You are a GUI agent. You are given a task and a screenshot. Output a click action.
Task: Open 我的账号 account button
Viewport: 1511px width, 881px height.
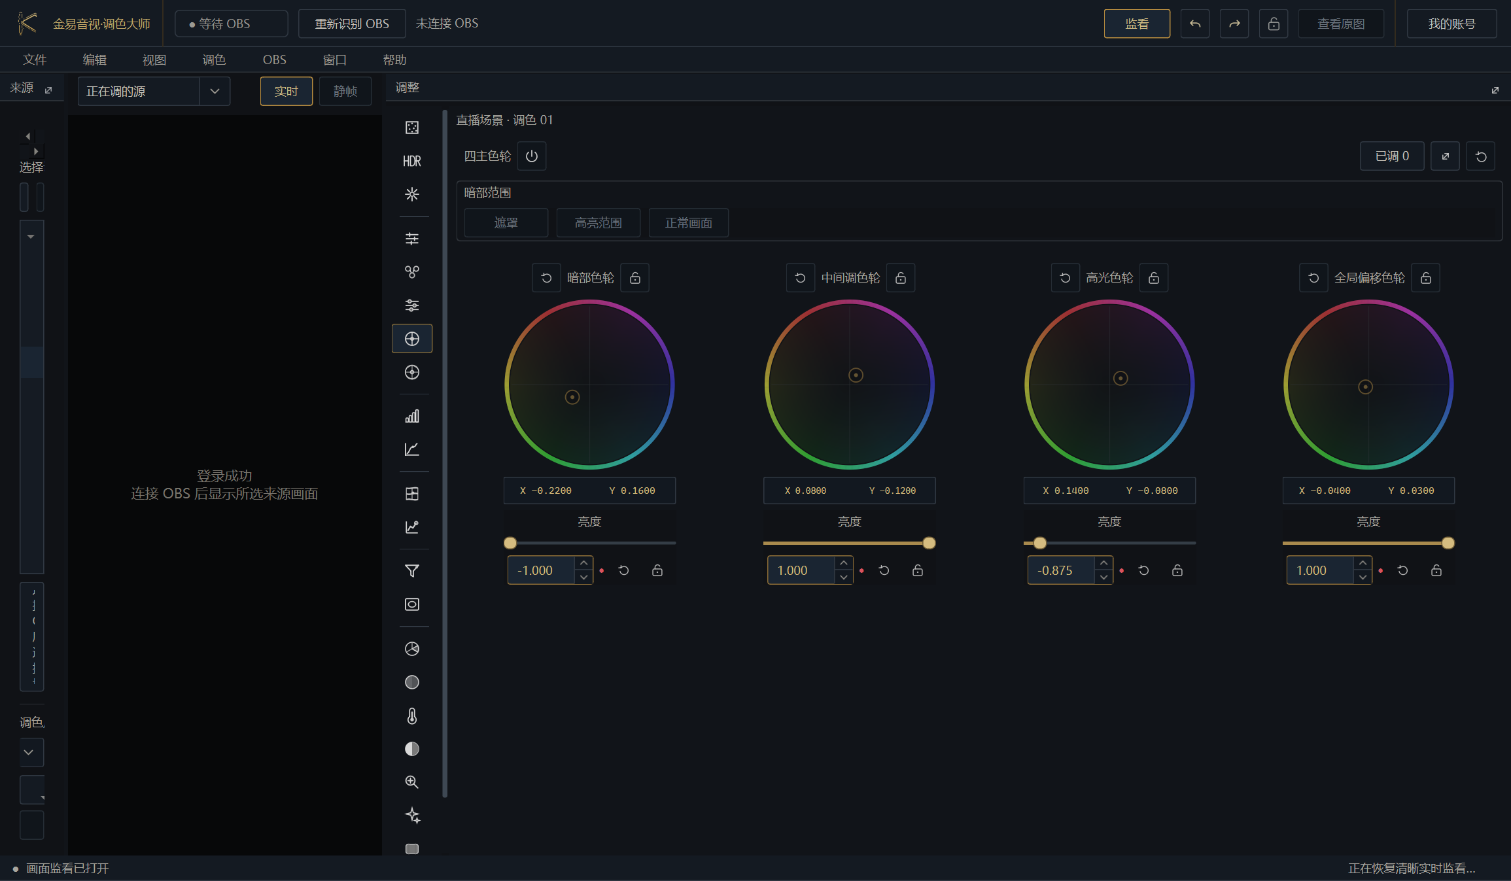click(x=1451, y=24)
